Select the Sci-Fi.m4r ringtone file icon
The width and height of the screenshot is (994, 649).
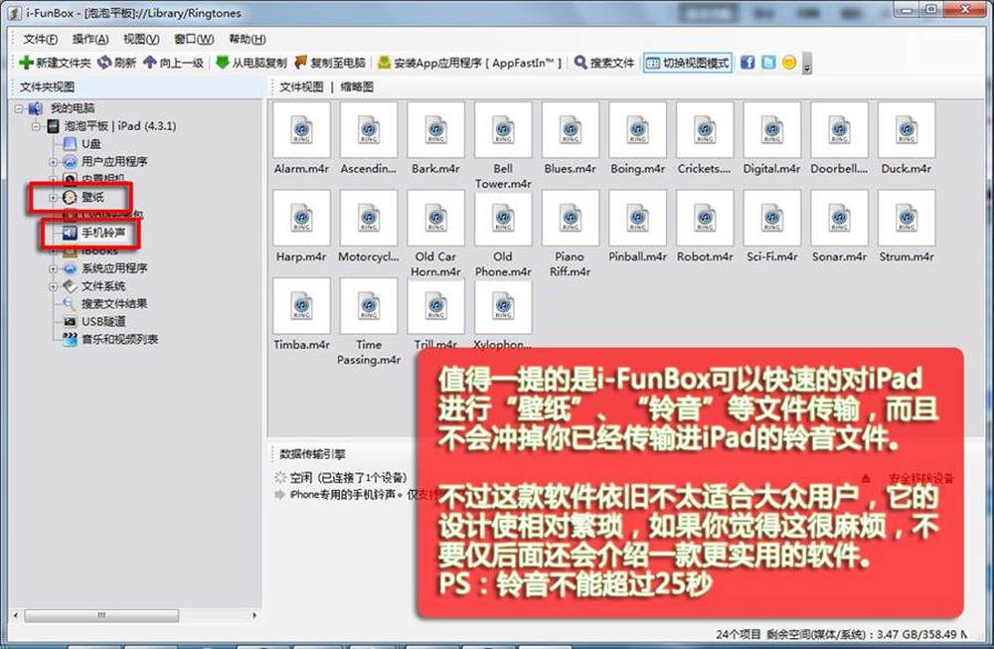click(772, 218)
